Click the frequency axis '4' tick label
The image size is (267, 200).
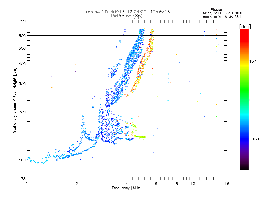click(127, 184)
